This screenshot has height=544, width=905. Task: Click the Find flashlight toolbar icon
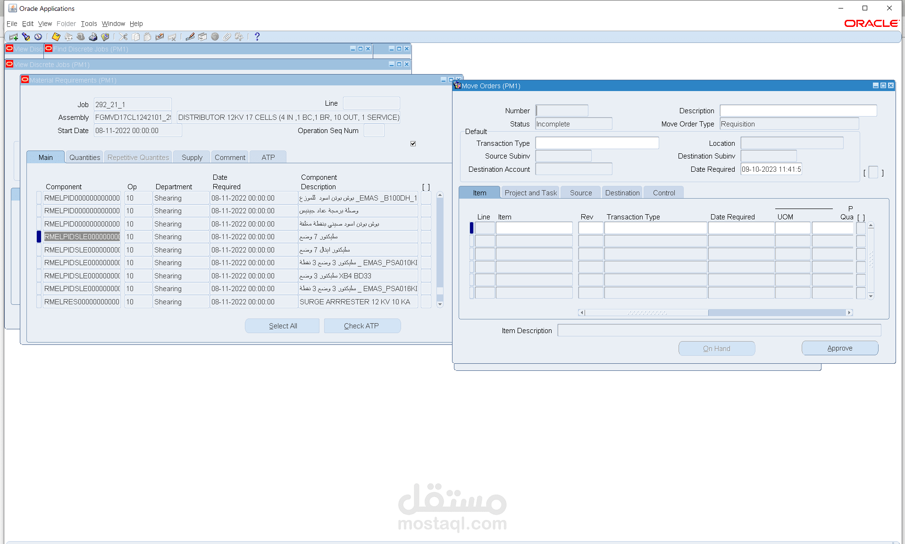click(x=26, y=37)
